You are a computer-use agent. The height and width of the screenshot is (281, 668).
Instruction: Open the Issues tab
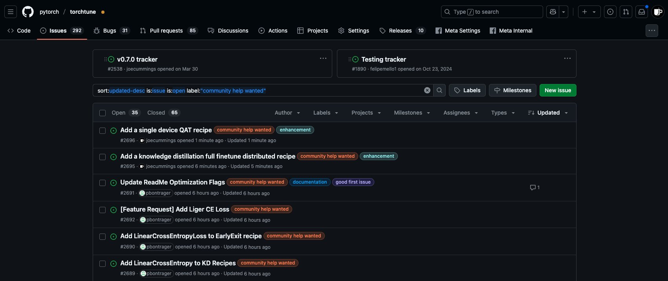click(62, 31)
